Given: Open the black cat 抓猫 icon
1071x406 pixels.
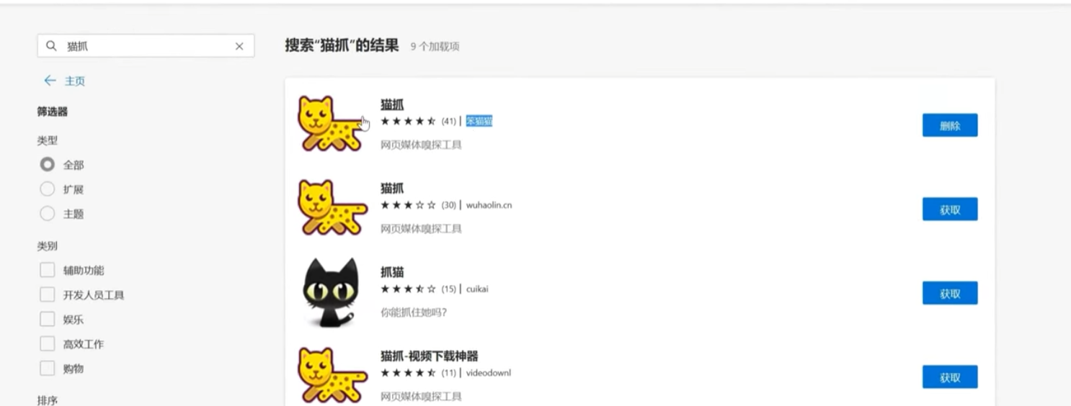Looking at the screenshot, I should point(329,293).
